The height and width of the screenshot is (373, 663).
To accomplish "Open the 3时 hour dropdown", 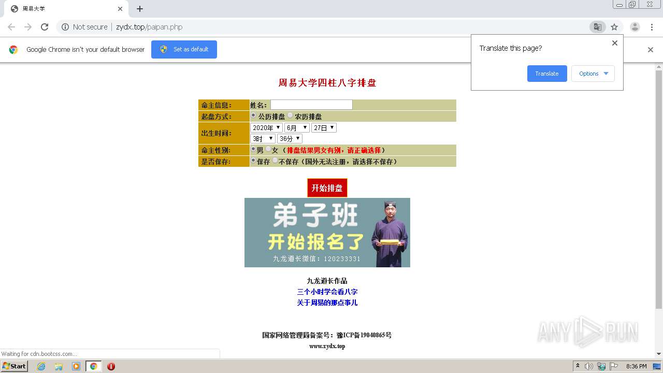I will [x=263, y=138].
